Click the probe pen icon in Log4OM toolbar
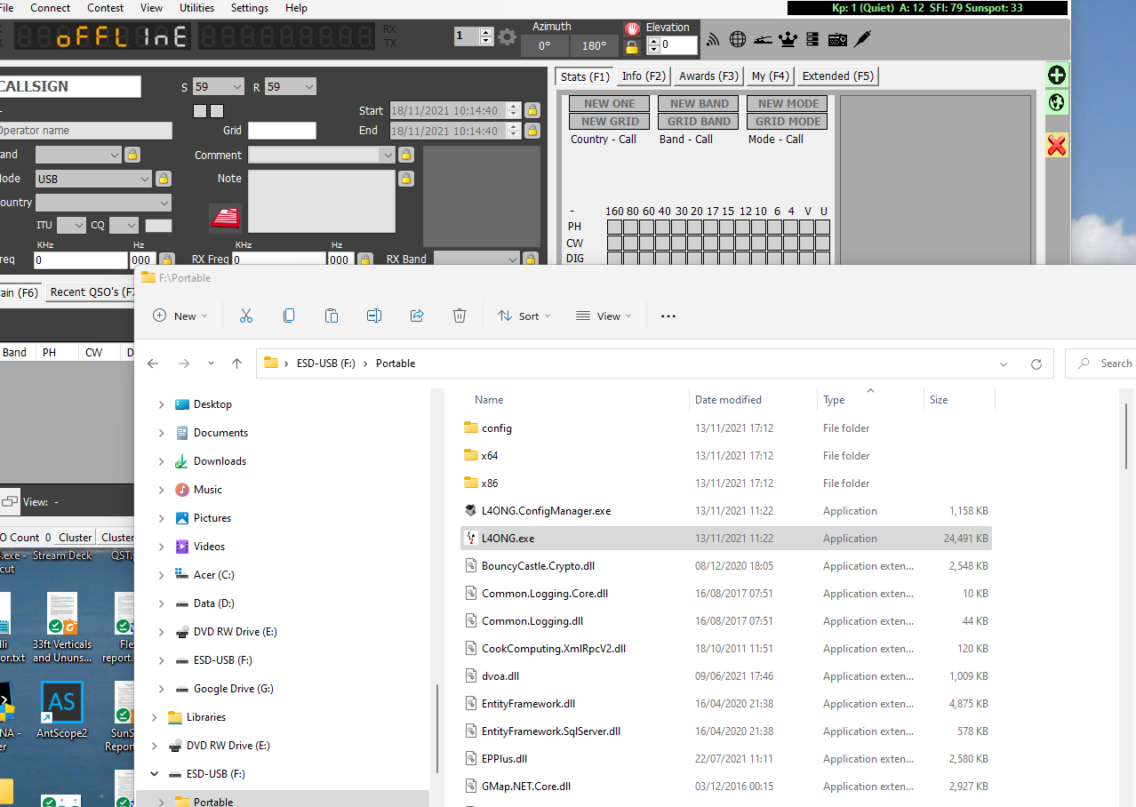This screenshot has width=1136, height=807. pyautogui.click(x=862, y=39)
